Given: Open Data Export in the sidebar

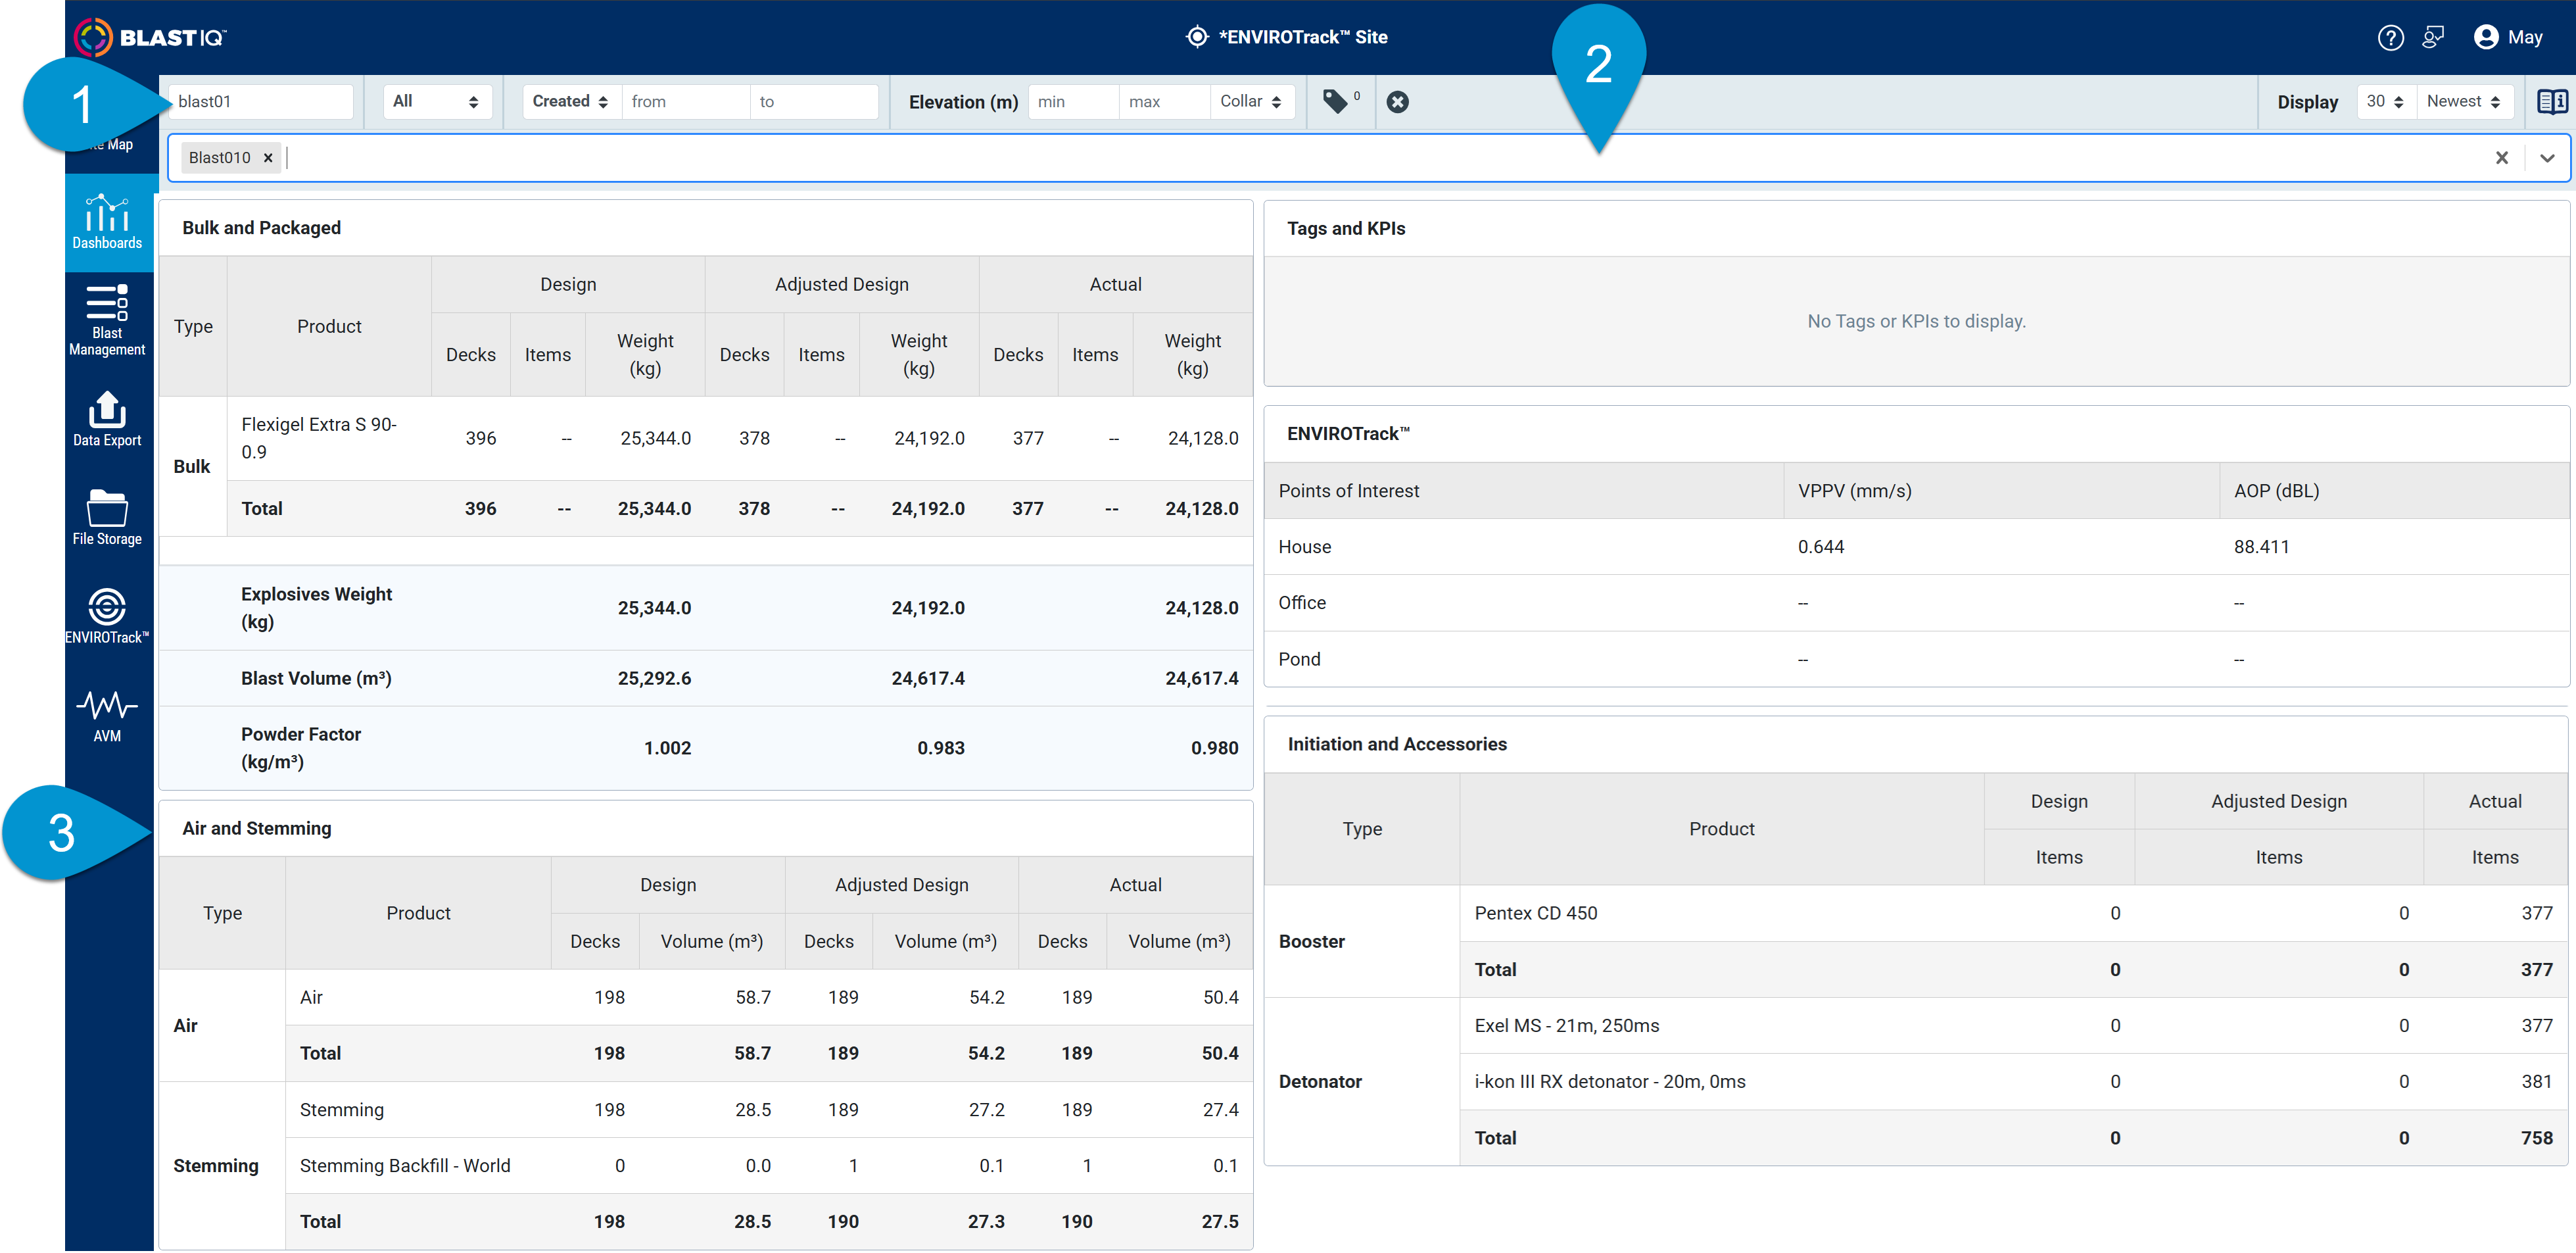Looking at the screenshot, I should tap(107, 418).
